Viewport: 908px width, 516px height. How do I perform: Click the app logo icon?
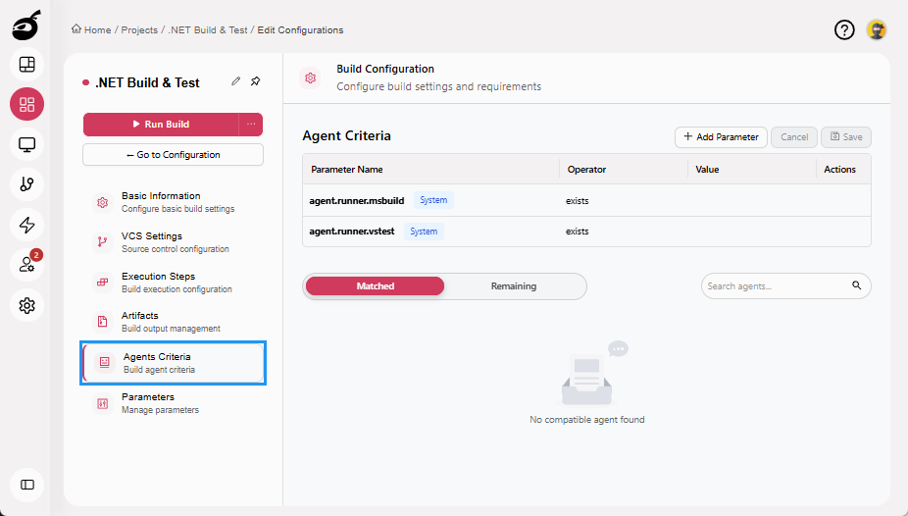(x=26, y=25)
